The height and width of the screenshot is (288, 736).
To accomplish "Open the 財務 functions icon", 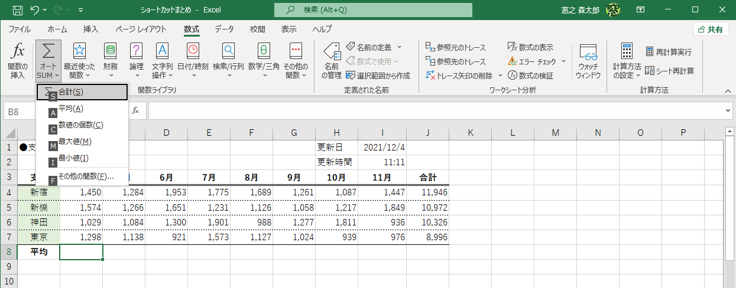I will (x=110, y=51).
